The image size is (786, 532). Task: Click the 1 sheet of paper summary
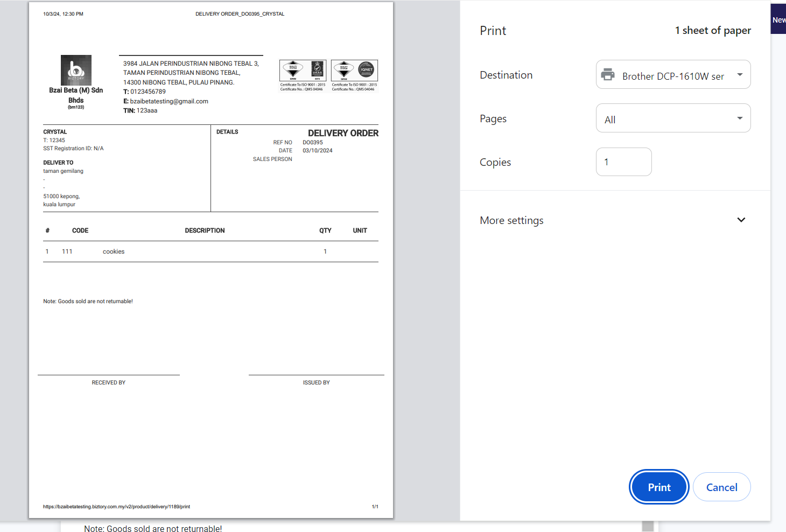pos(713,31)
